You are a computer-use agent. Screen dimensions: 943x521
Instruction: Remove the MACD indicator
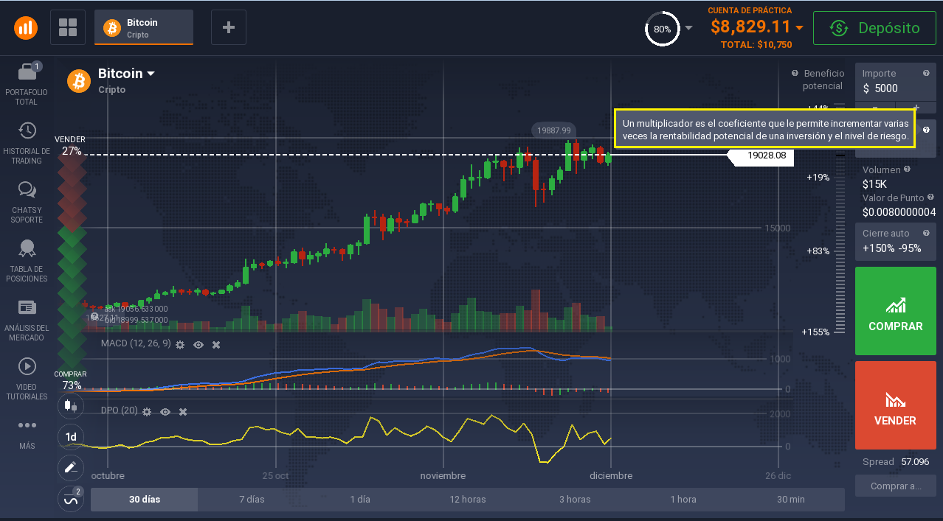tap(216, 344)
